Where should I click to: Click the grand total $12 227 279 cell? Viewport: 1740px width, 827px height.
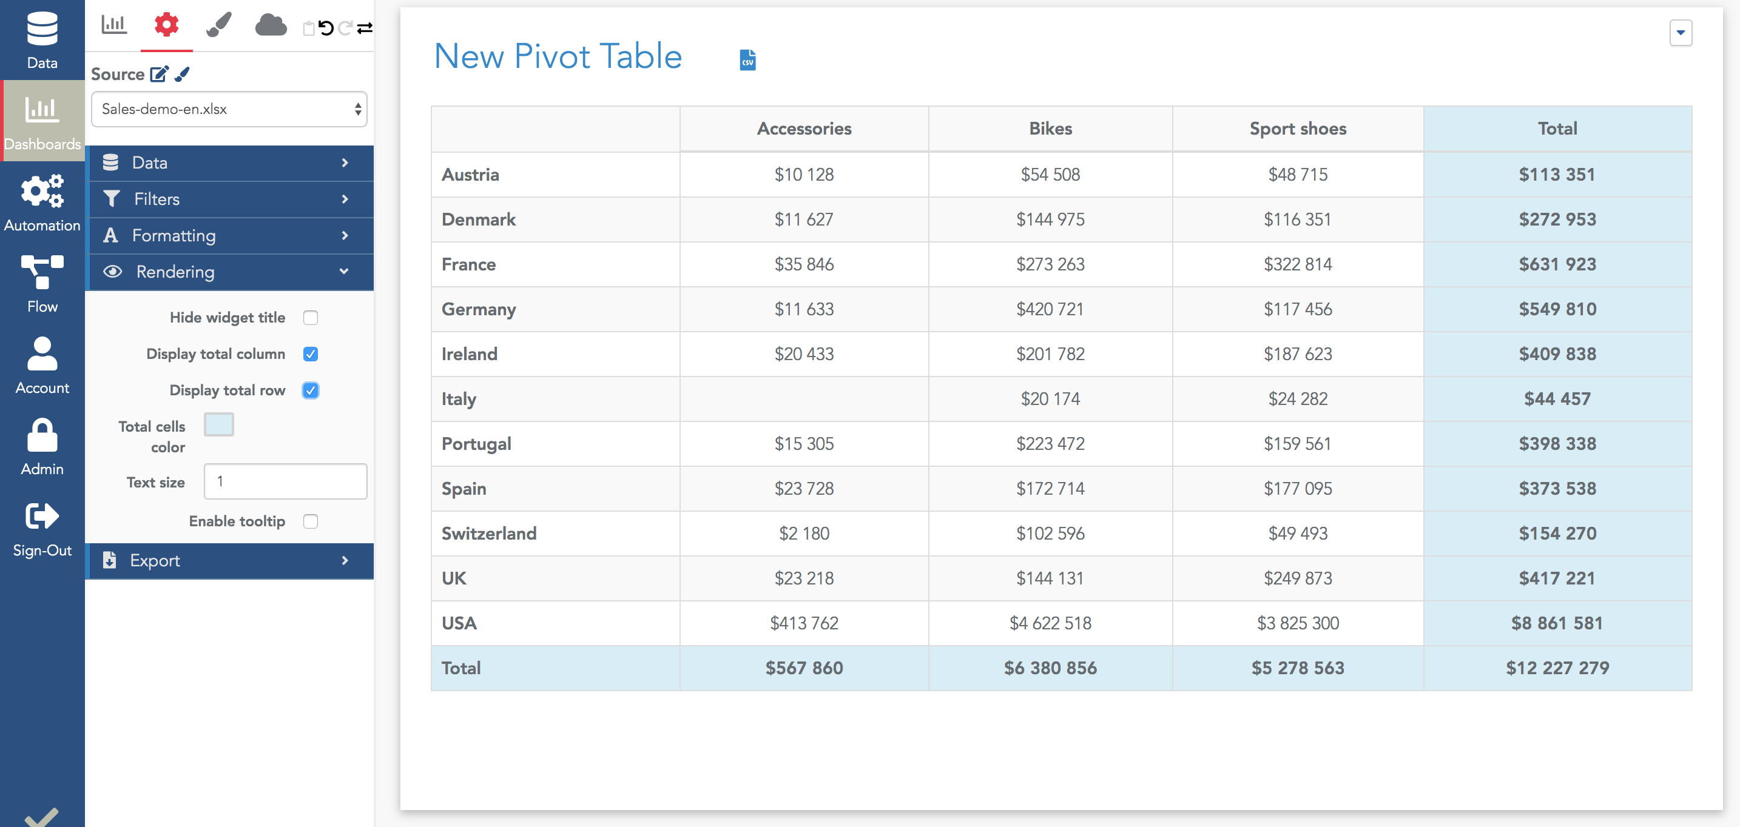click(1557, 668)
